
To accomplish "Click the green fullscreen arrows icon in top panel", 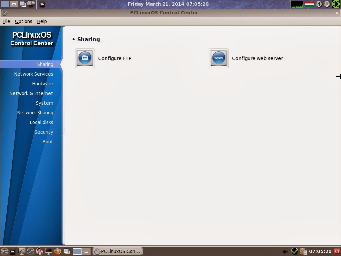I will (x=336, y=4).
